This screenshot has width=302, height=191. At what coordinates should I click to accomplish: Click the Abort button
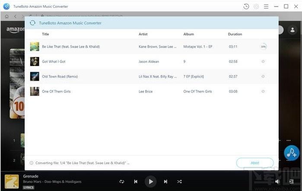(255, 163)
